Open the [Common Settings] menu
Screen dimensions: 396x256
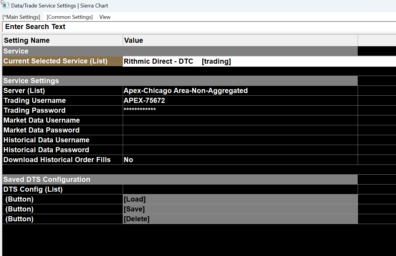70,17
